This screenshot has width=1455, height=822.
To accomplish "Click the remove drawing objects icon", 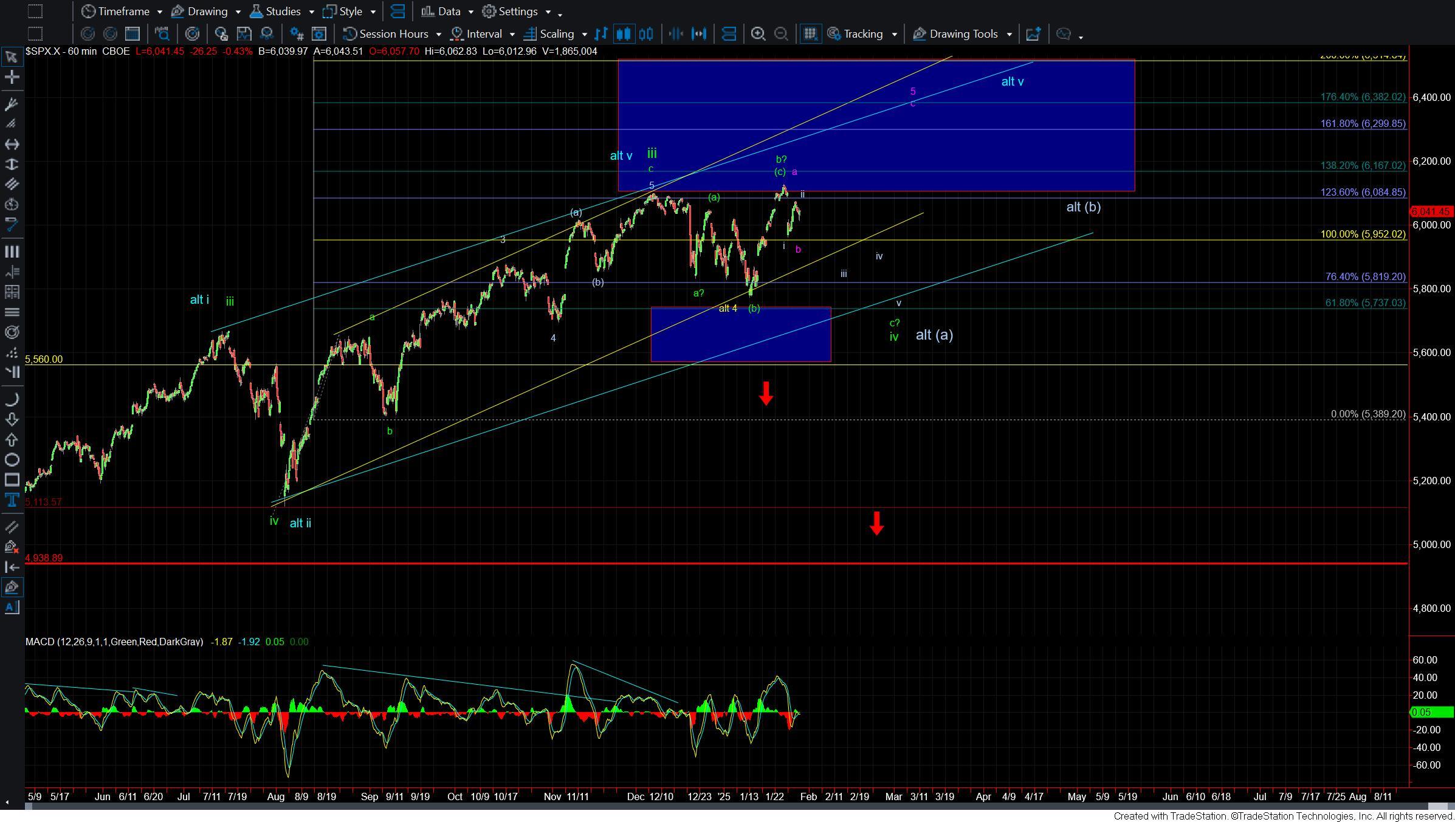I will [x=12, y=547].
